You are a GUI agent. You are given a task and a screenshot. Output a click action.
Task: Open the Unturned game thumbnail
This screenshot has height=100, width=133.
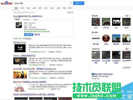(106, 22)
